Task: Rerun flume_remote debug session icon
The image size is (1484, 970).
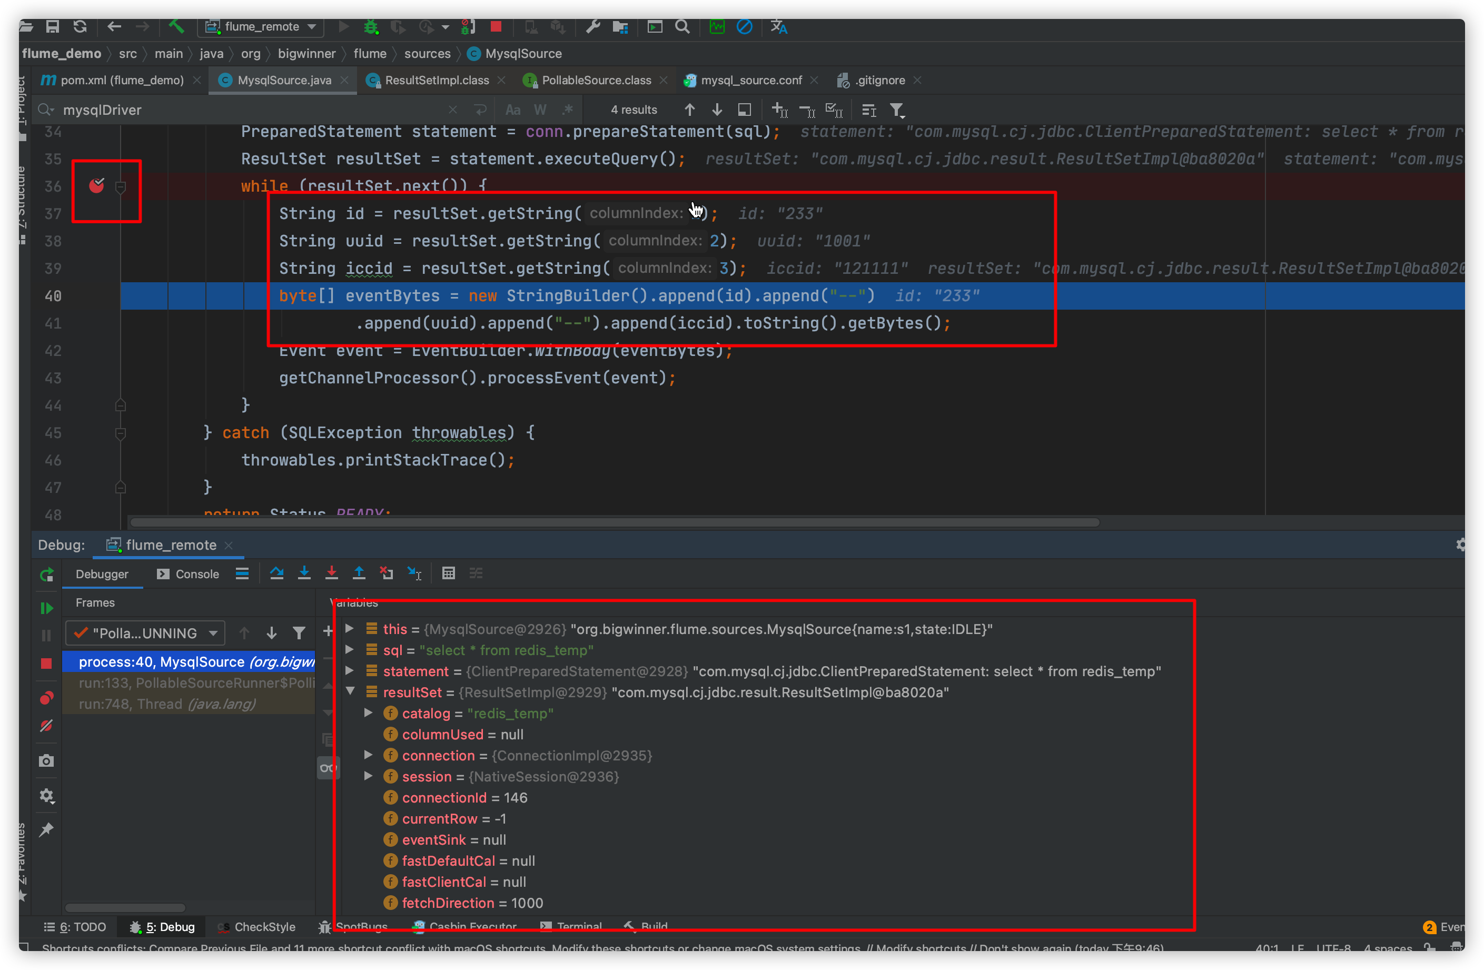Action: [47, 574]
